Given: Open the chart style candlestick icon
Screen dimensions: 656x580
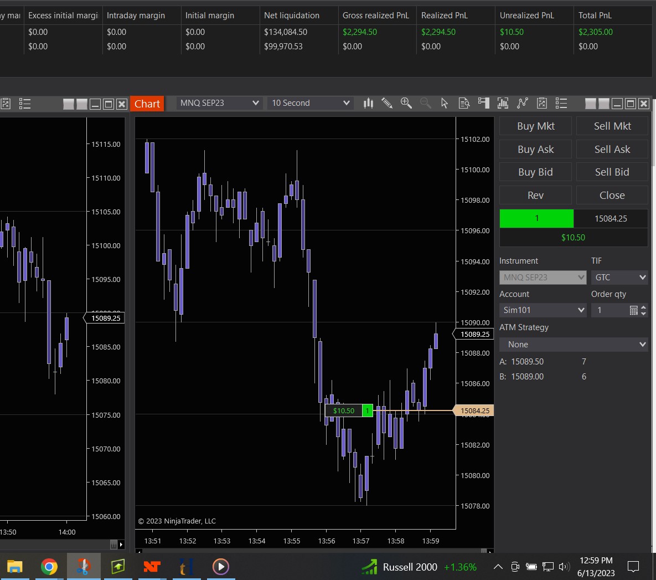Looking at the screenshot, I should click(x=368, y=103).
